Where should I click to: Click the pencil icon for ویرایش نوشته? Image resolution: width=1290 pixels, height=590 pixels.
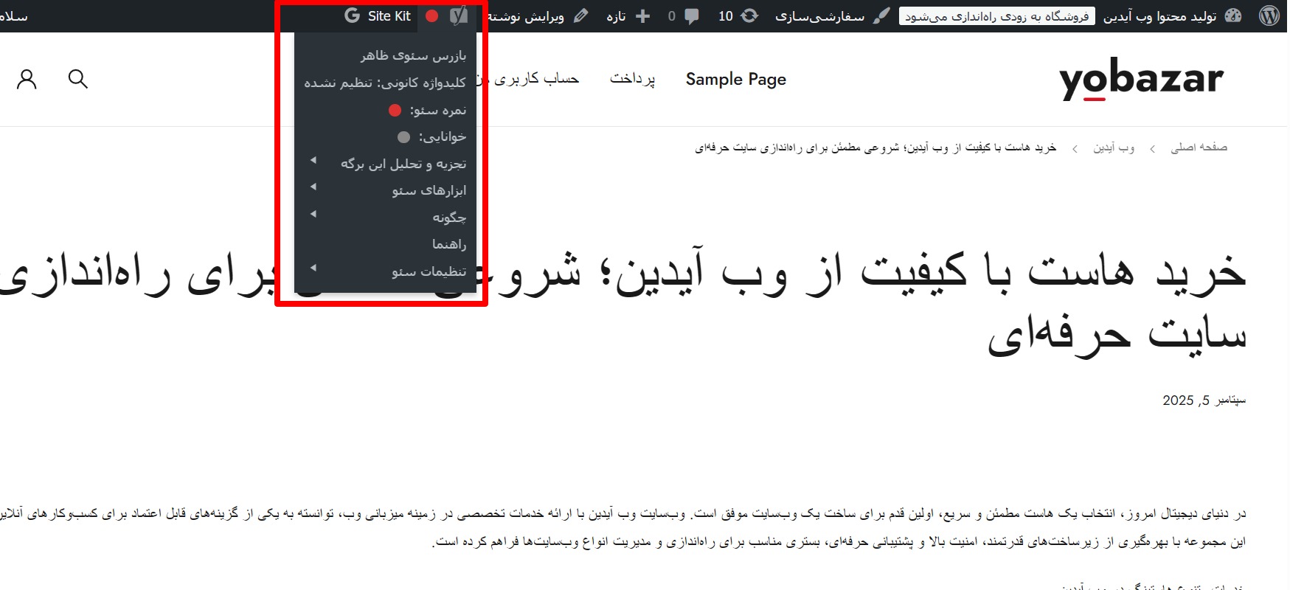tap(581, 15)
